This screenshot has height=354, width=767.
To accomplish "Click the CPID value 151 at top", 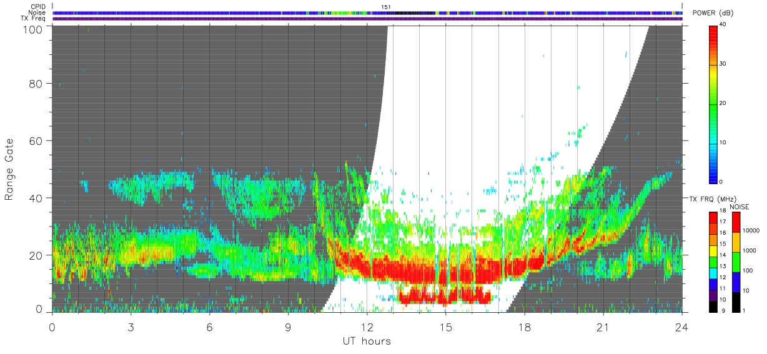I will (386, 7).
